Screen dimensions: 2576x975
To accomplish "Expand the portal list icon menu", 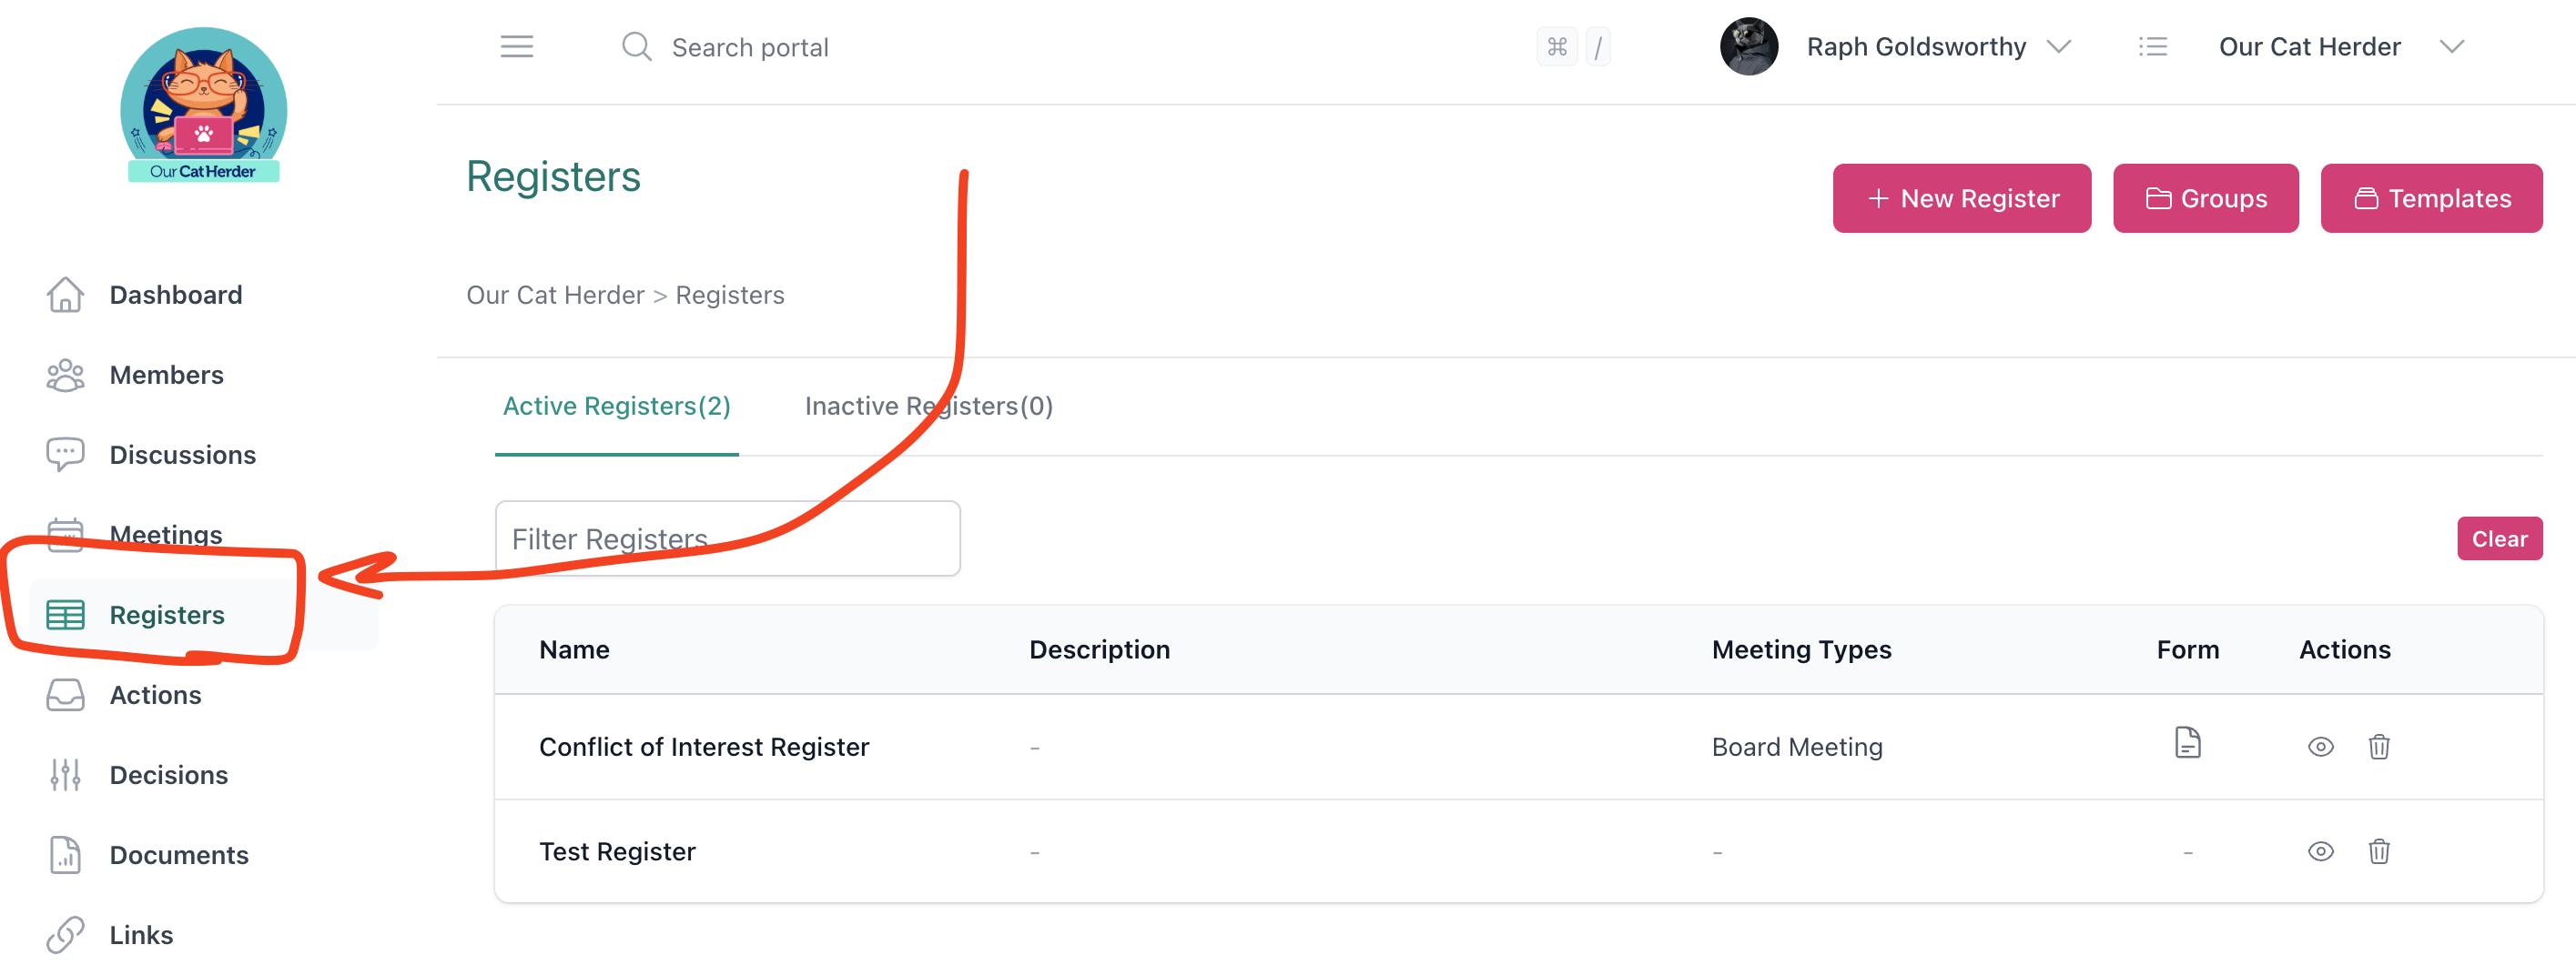I will (2154, 46).
